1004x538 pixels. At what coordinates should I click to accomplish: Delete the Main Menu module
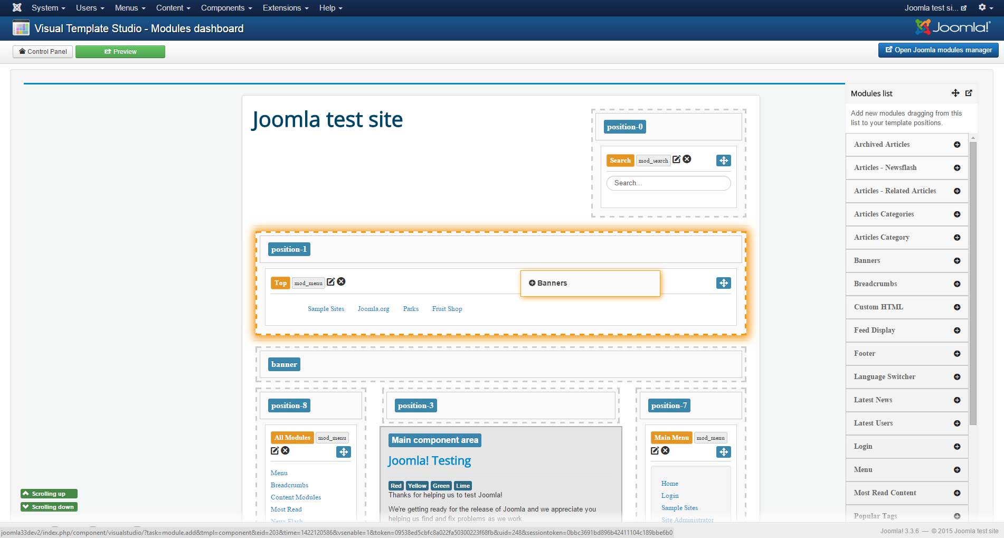click(665, 450)
